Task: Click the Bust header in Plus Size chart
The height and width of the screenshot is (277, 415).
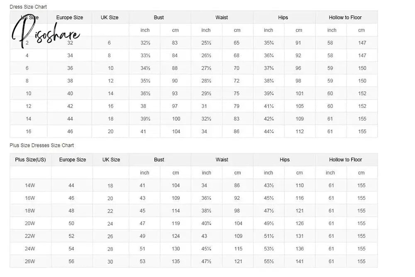Action: [159, 160]
